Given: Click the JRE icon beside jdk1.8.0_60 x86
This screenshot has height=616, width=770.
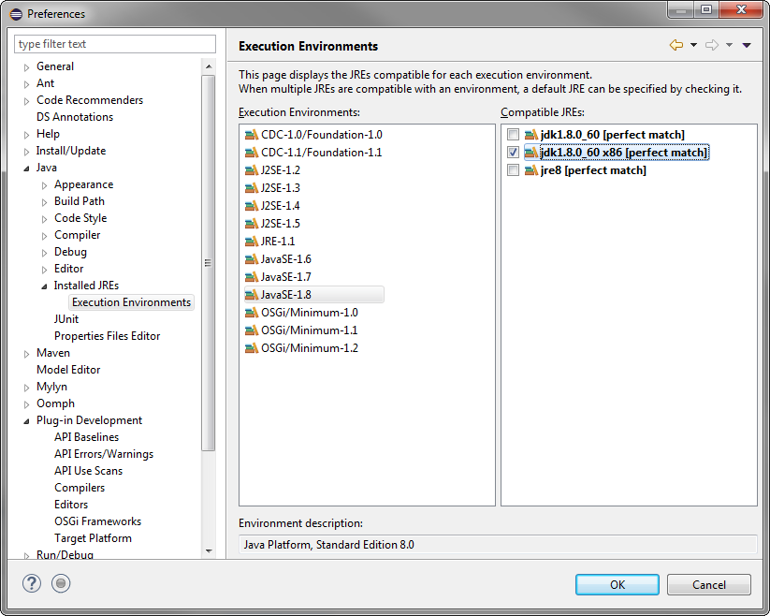Looking at the screenshot, I should pos(531,153).
